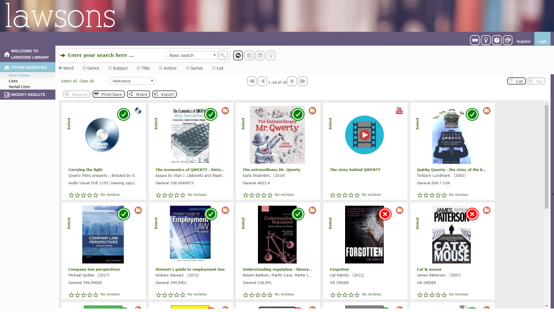Select the Author search radio button
The height and width of the screenshot is (312, 554).
tap(161, 68)
